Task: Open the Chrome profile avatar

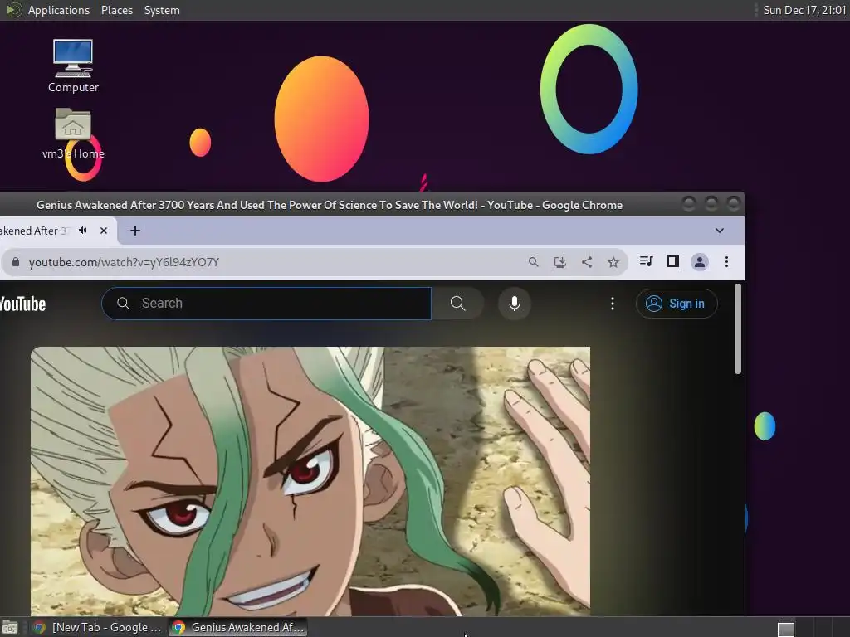Action: point(700,262)
